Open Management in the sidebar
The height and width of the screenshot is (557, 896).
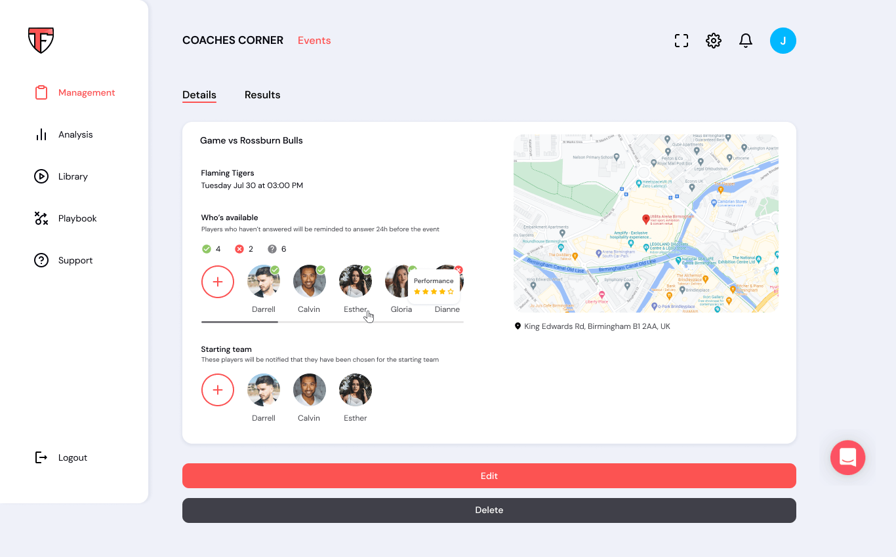pos(86,92)
